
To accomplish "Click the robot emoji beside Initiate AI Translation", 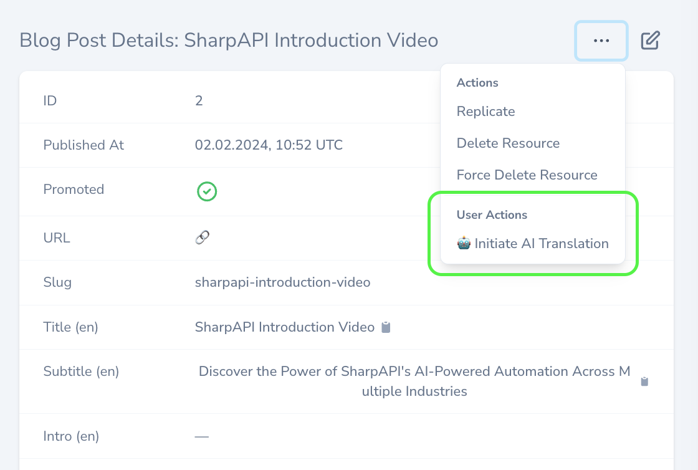I will tap(464, 244).
